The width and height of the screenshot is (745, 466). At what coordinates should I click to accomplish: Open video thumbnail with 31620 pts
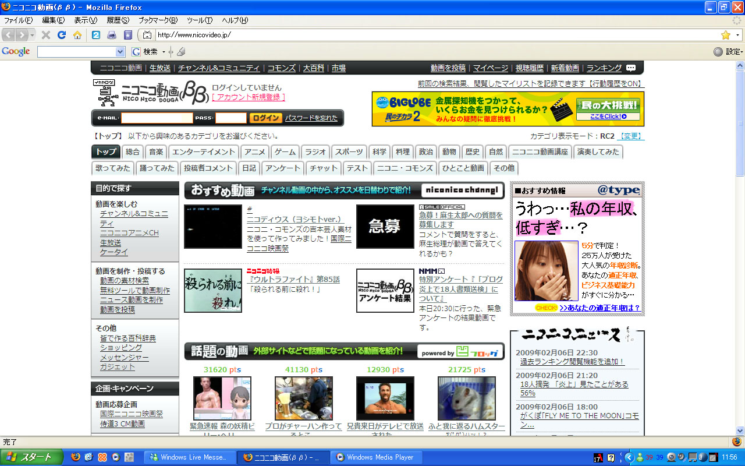[222, 398]
